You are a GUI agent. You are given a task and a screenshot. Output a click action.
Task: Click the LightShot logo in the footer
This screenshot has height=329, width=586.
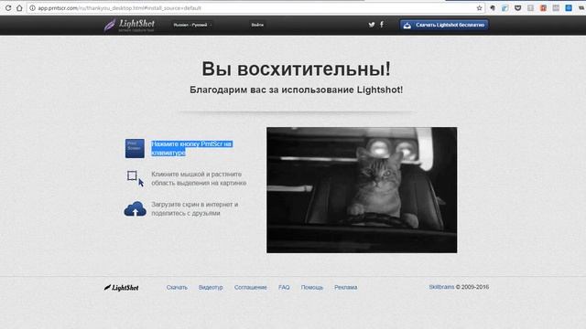click(122, 287)
